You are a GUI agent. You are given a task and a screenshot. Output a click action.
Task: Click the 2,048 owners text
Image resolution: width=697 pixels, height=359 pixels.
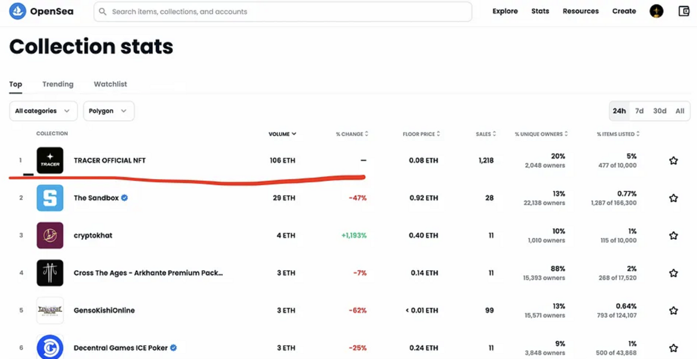[x=545, y=166]
